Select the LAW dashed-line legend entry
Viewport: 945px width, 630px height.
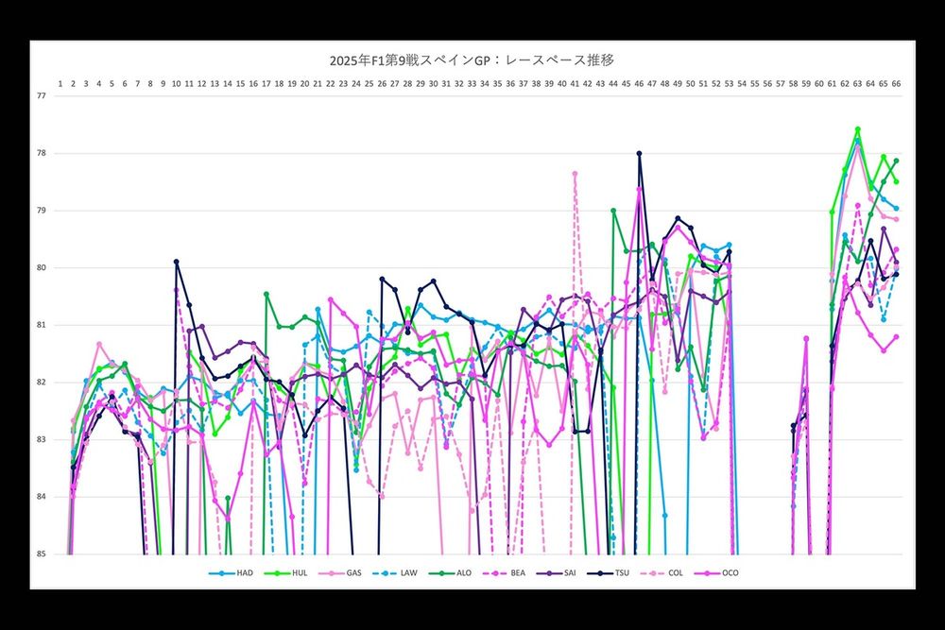(x=406, y=572)
